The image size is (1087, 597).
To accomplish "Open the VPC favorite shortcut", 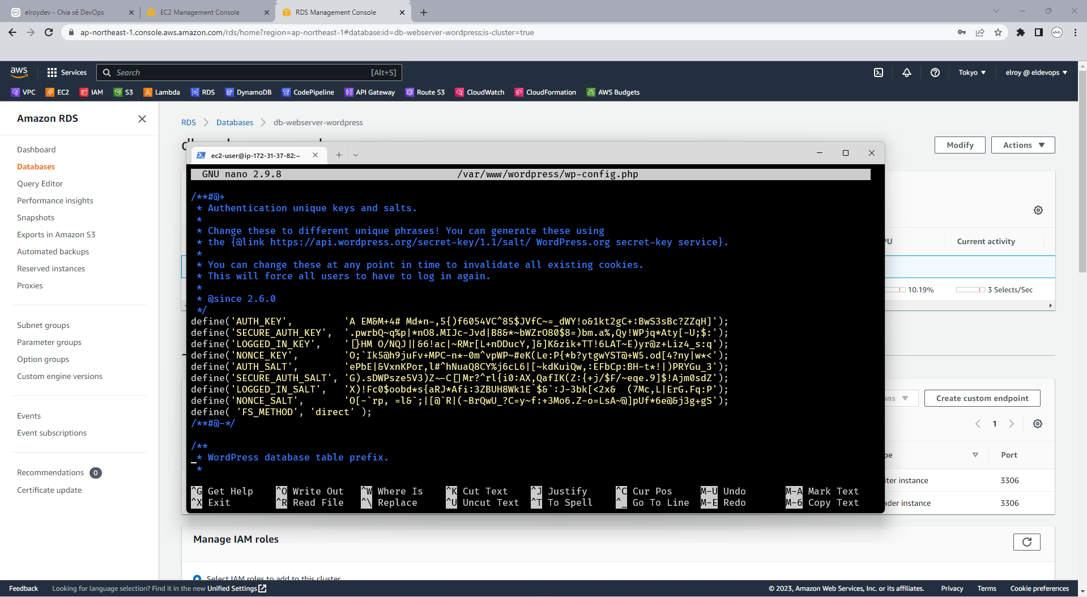I will pos(23,92).
